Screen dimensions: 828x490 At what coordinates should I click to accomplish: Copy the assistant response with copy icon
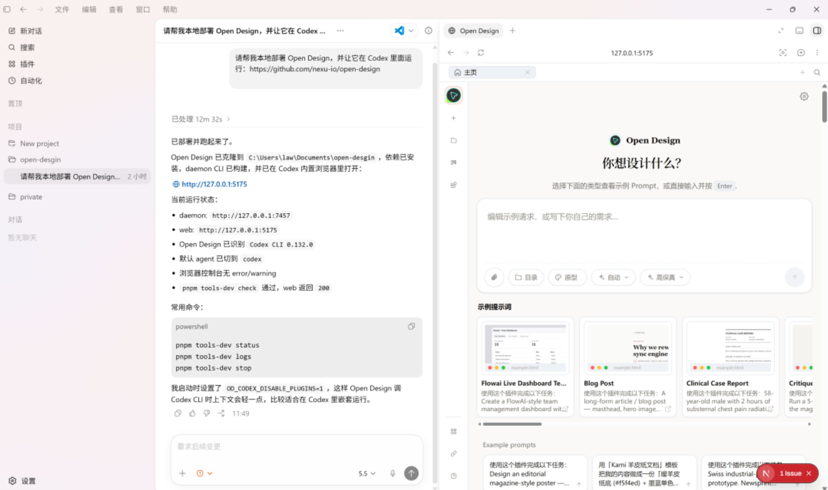178,413
